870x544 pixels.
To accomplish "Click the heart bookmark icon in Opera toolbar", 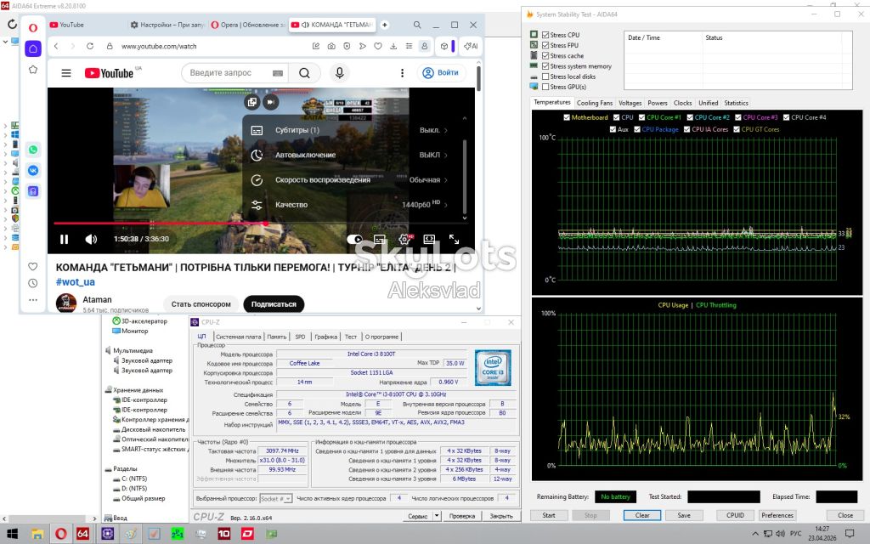I will point(378,46).
